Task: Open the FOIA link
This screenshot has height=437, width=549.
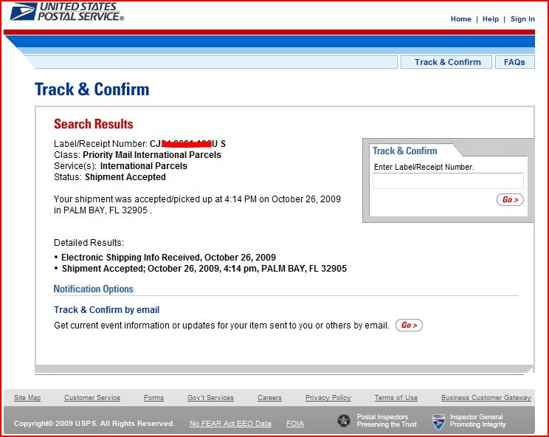Action: (295, 424)
